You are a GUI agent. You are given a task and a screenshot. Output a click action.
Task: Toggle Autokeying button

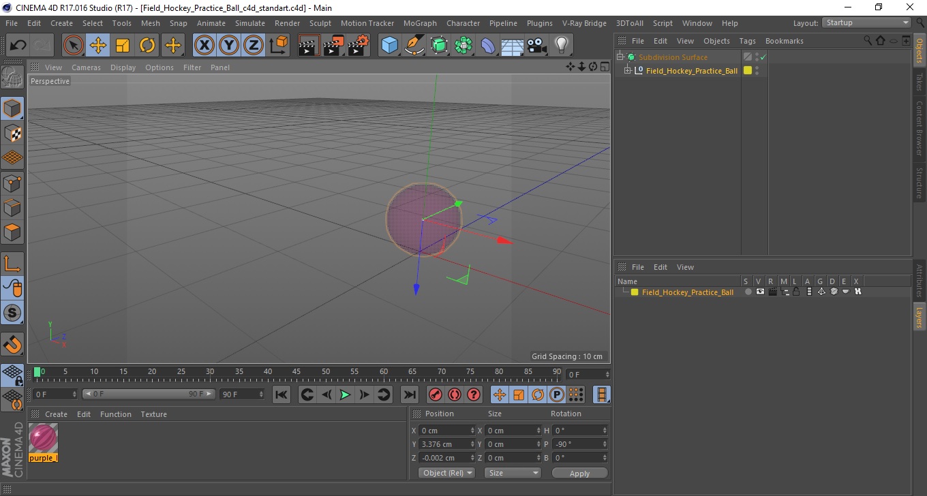[455, 394]
